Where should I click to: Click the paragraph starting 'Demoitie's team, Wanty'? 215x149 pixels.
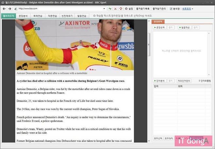pyautogui.click(x=74, y=131)
